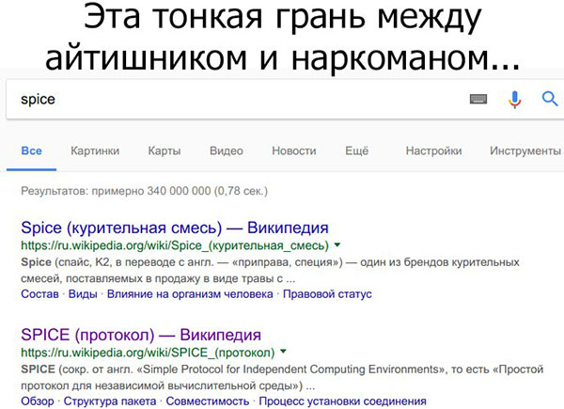Open Настройки search settings
564x409 pixels.
(x=433, y=151)
